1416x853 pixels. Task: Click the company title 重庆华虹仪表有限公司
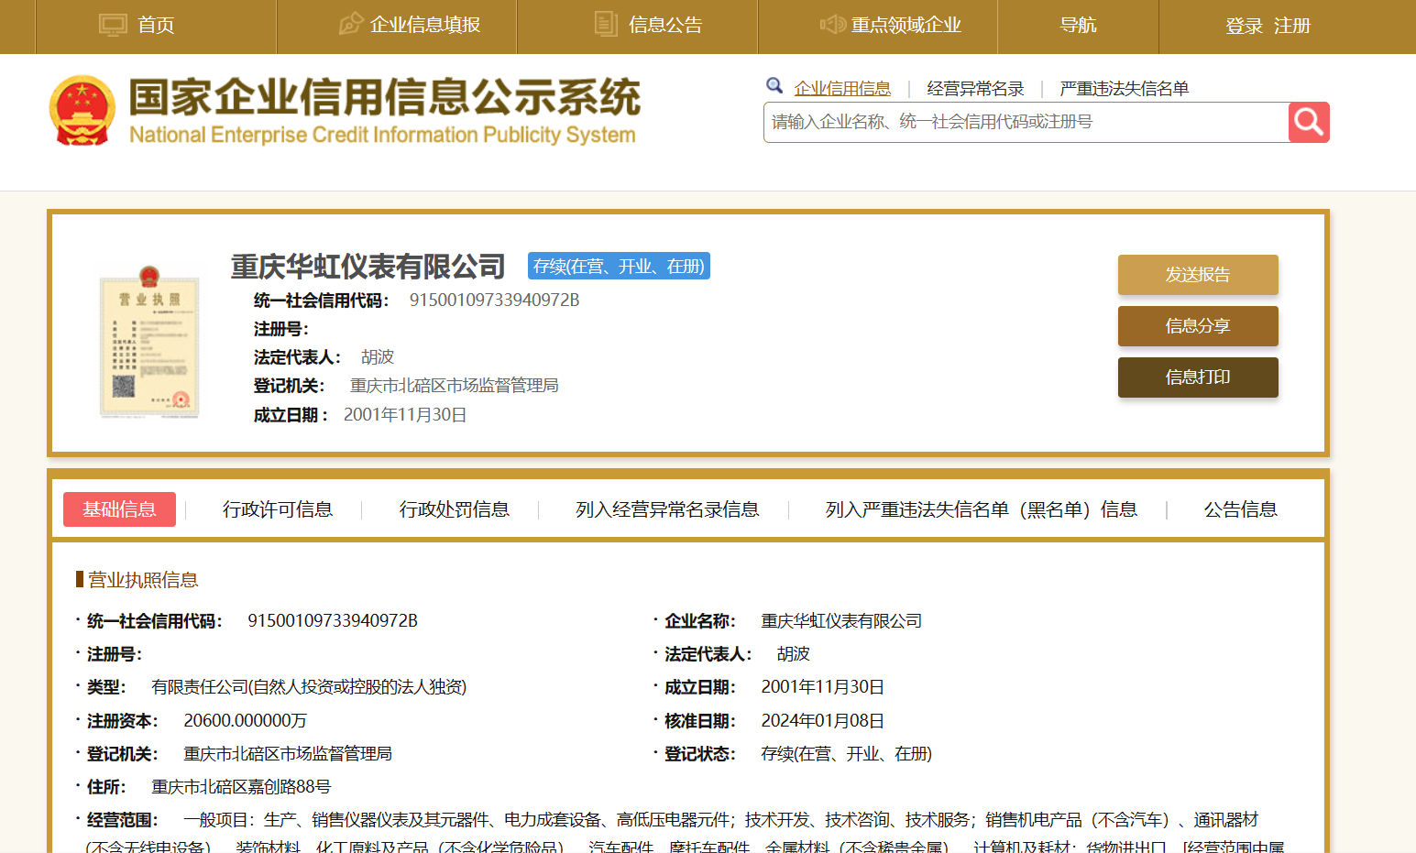click(368, 266)
